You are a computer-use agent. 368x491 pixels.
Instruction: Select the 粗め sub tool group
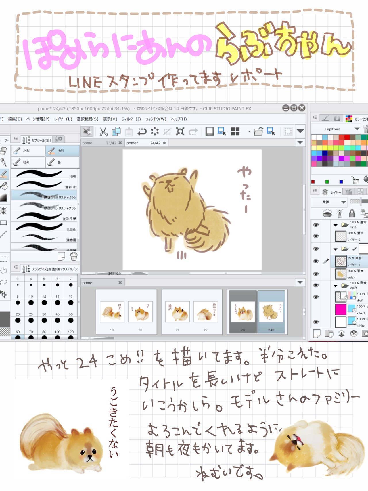click(x=28, y=162)
